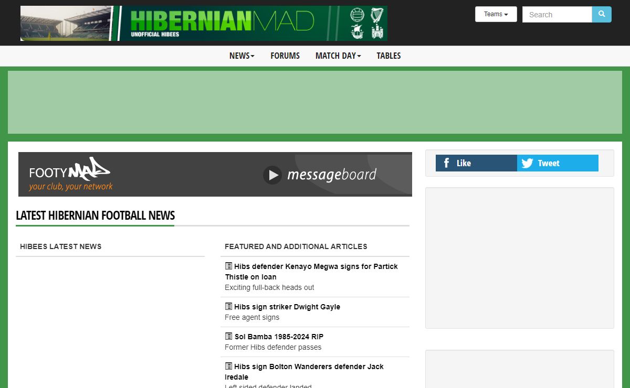Viewport: 630px width, 388px height.
Task: Expand the MATCH DAY menu
Action: pyautogui.click(x=338, y=56)
